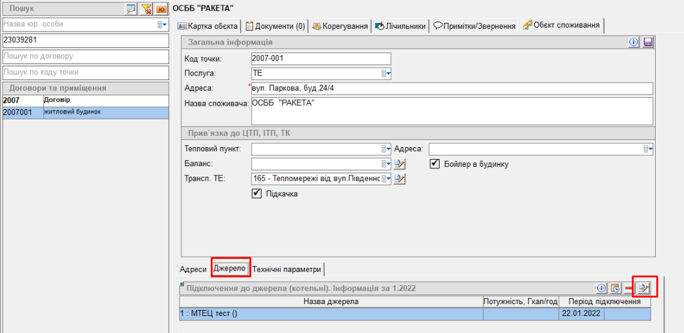The width and height of the screenshot is (684, 333).
Task: Click edit icon next to Баланс field
Action: point(399,164)
